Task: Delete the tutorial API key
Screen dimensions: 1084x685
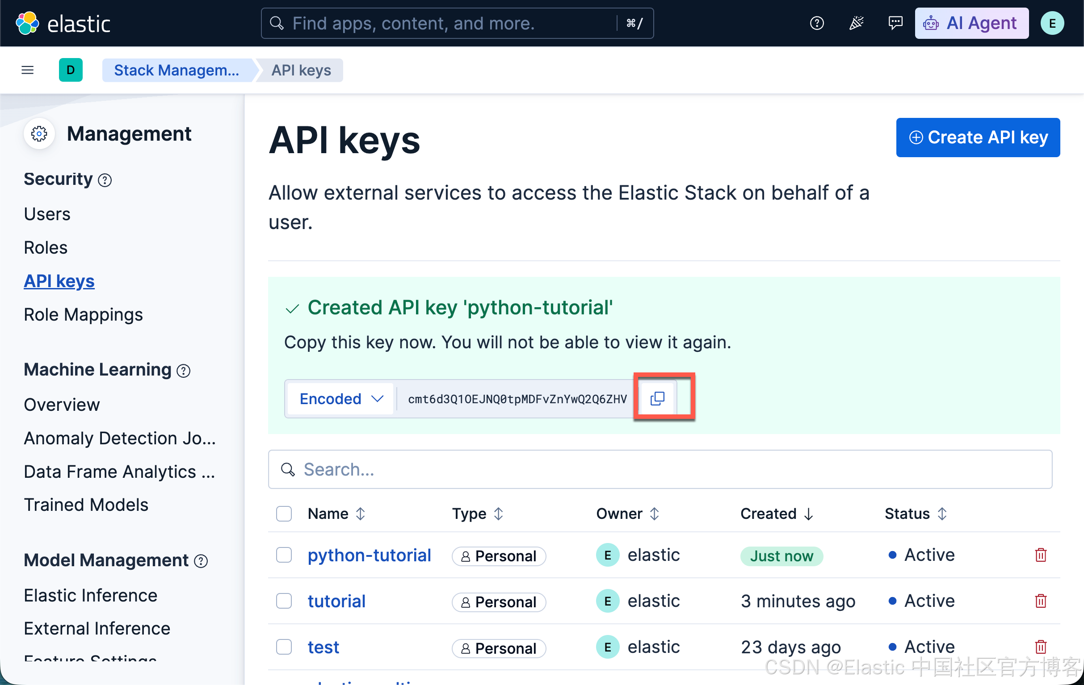Action: click(1041, 601)
